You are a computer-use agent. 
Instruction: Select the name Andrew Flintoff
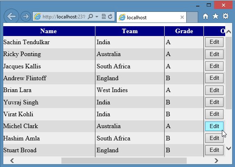tap(25, 78)
